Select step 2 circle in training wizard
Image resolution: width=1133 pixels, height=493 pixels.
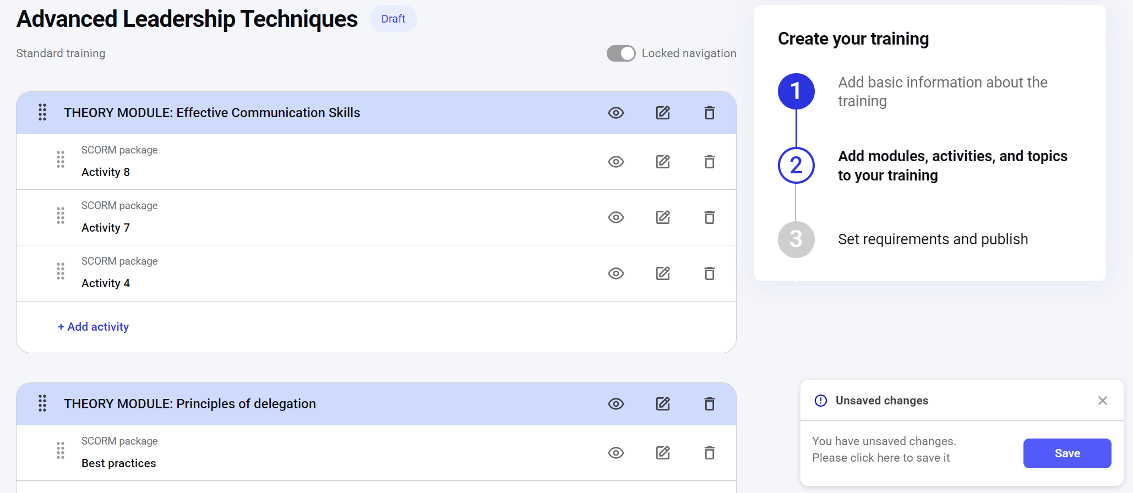pyautogui.click(x=796, y=165)
